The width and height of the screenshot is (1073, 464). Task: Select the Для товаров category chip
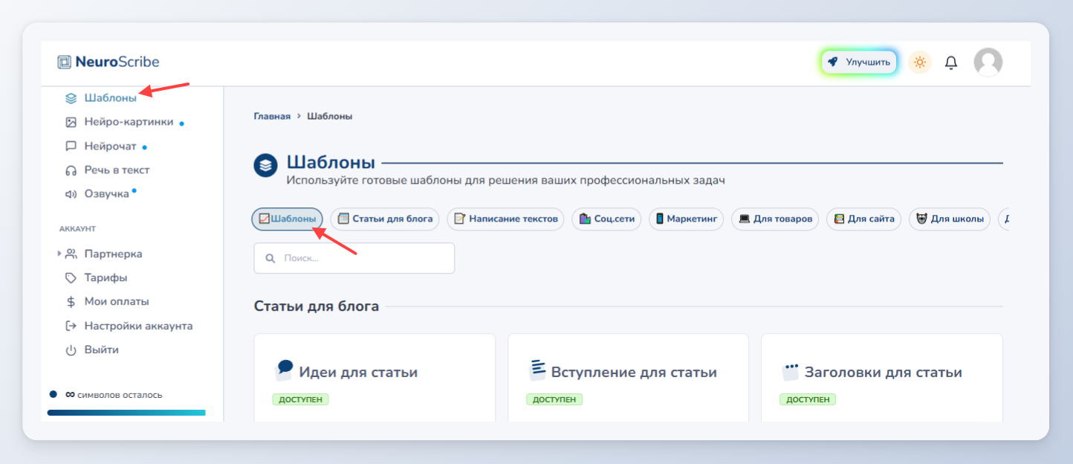(x=775, y=219)
